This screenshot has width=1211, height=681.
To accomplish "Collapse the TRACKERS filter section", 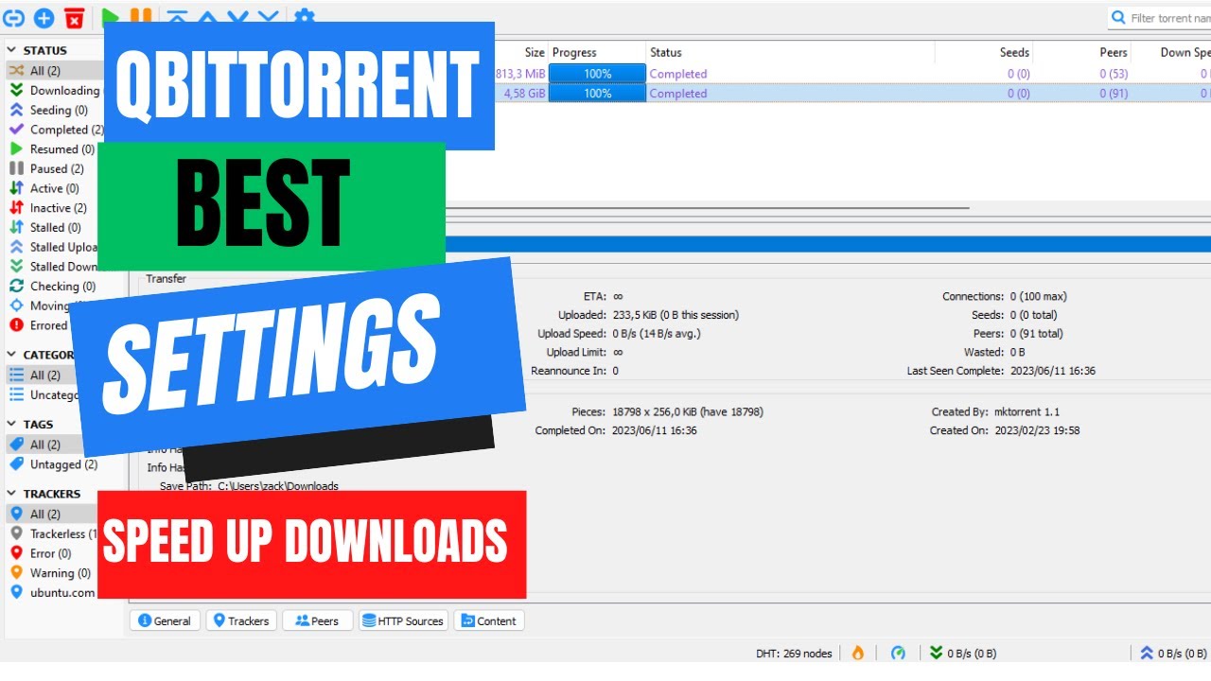I will pos(13,494).
